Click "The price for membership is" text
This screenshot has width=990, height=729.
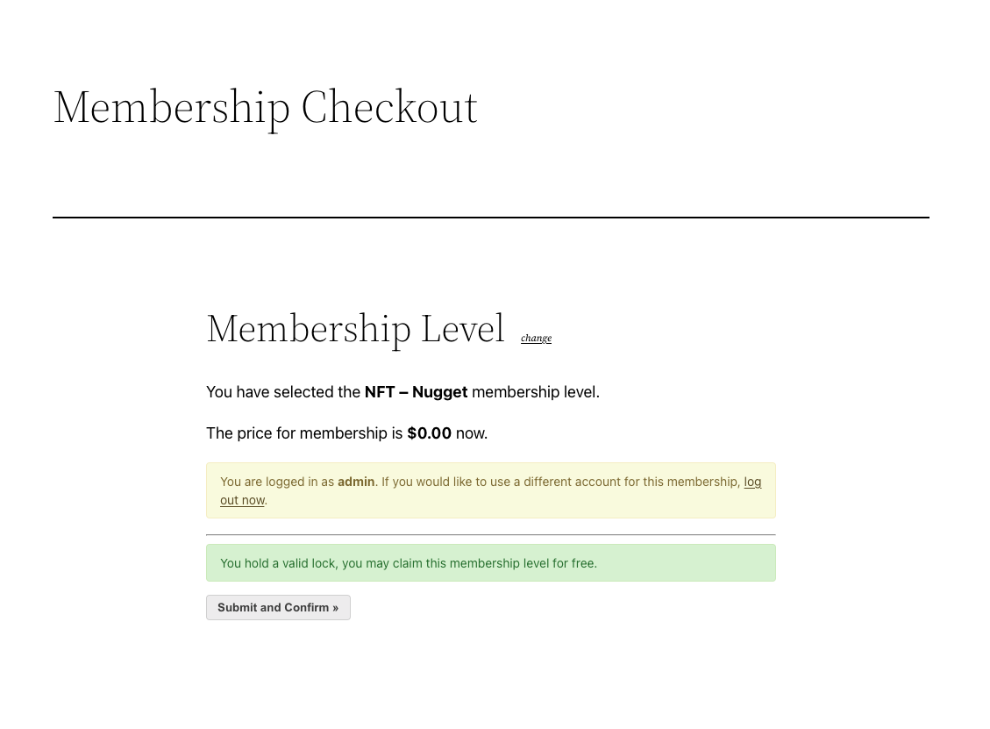(x=304, y=433)
